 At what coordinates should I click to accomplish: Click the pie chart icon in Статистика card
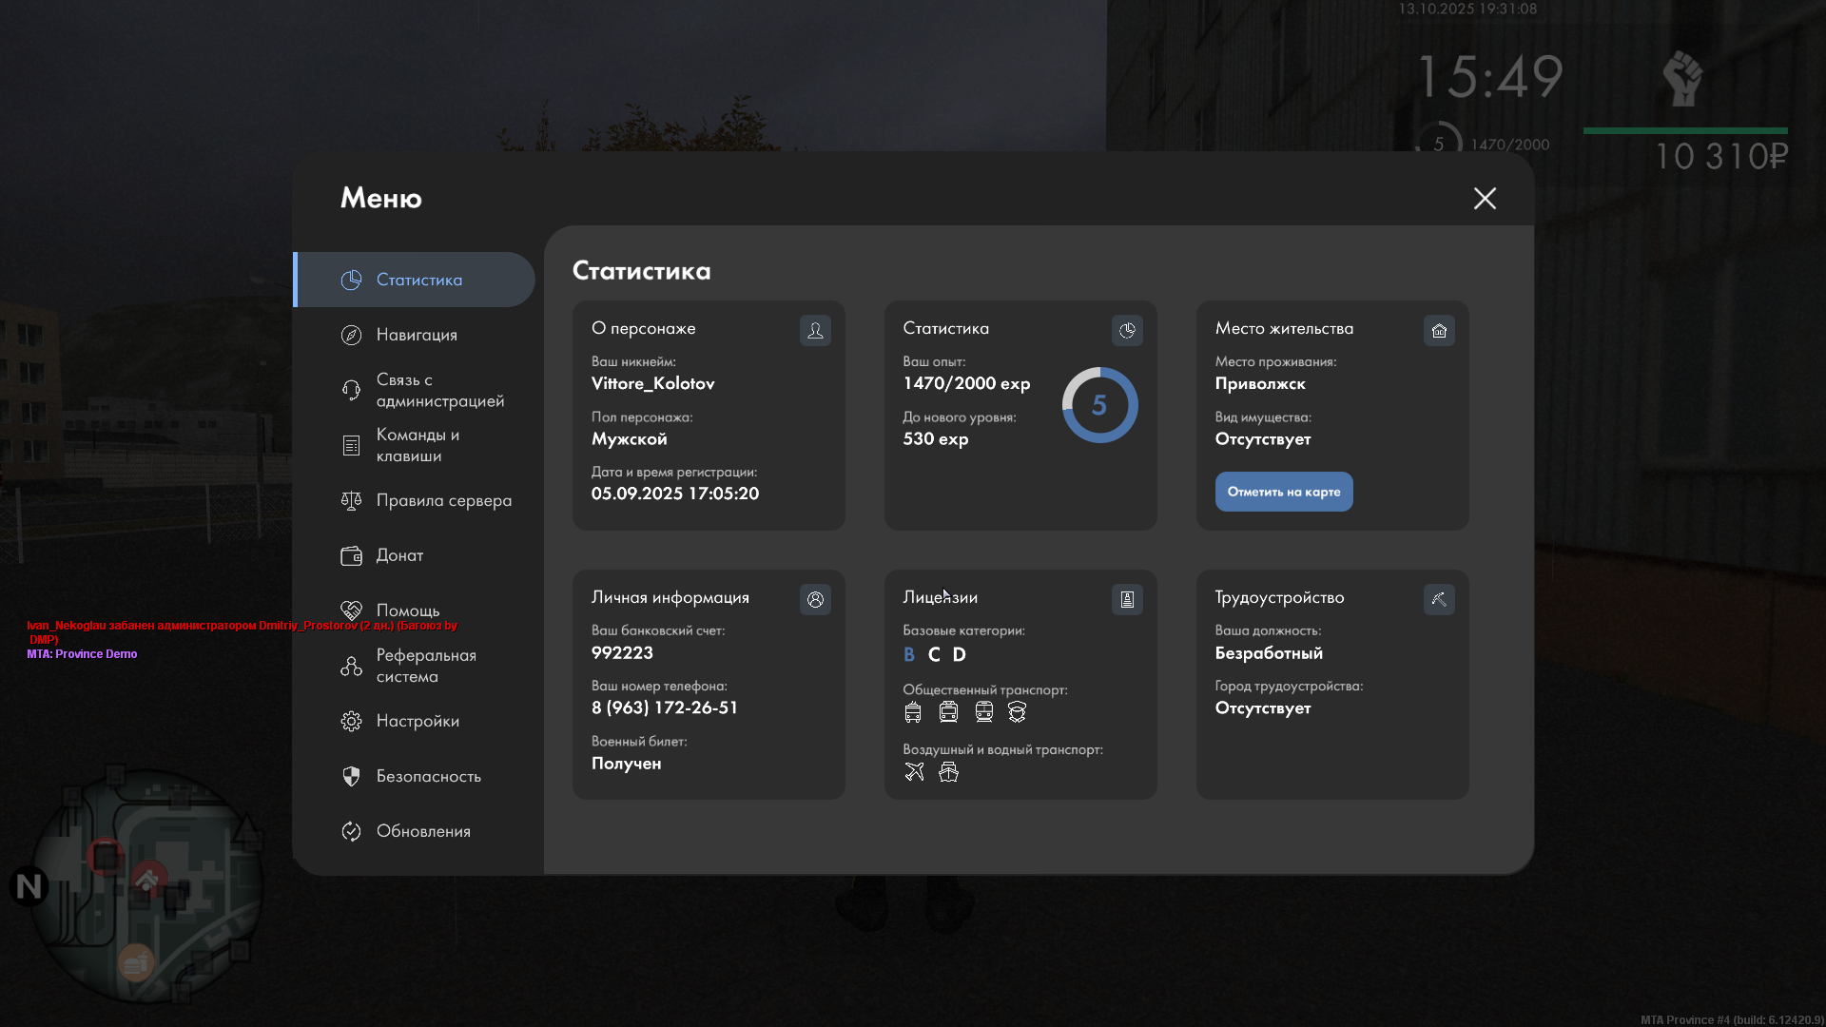coord(1127,330)
